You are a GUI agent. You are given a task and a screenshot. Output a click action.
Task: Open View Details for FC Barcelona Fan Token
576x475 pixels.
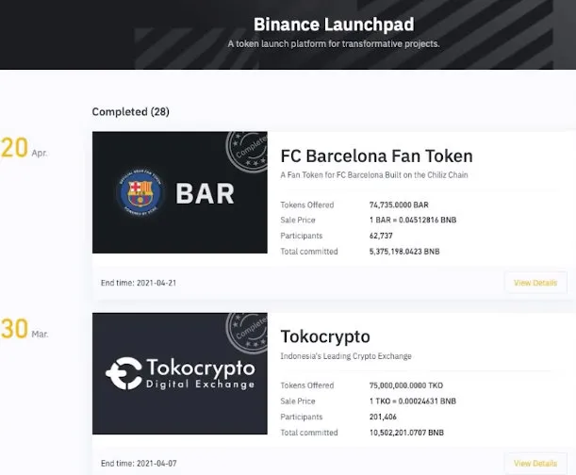click(x=535, y=283)
